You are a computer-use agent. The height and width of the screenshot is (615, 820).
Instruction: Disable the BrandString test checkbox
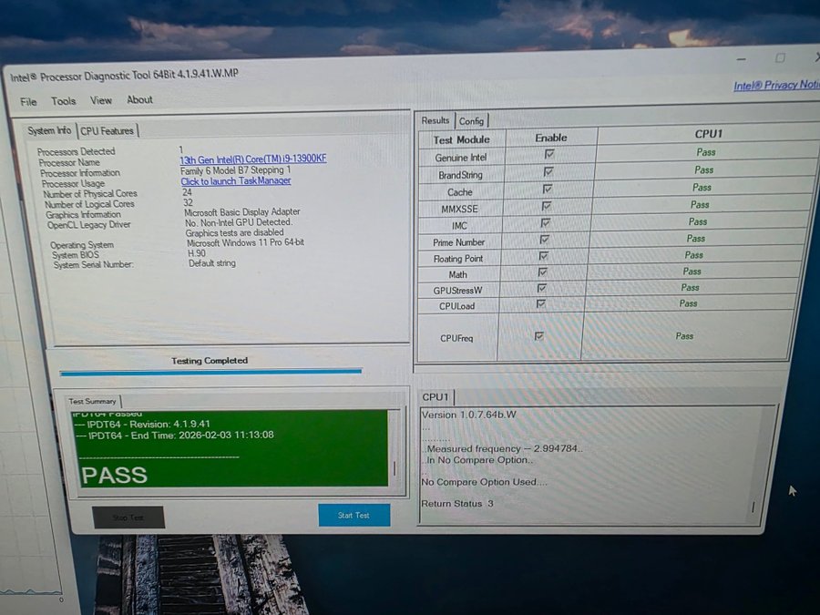(x=548, y=171)
